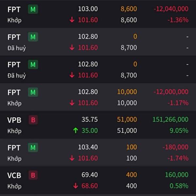The width and height of the screenshot is (196, 196).
Task: Click the M badge on the FPT 10,000-volume order
Action: pyautogui.click(x=33, y=92)
